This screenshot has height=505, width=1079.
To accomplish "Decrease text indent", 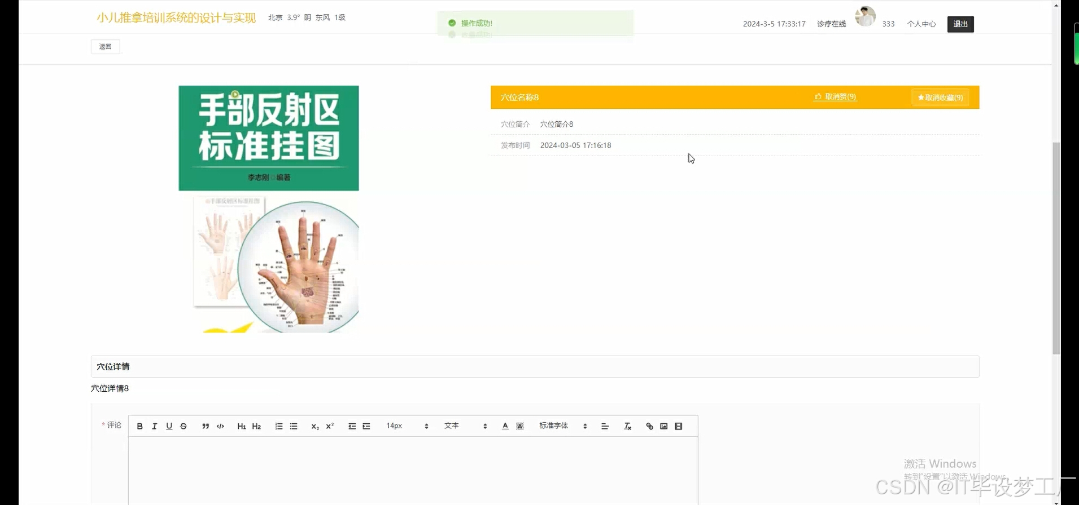I will 352,426.
